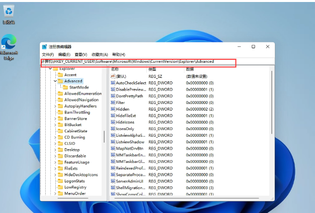Viewport: 315px width, 213px height.
Task: Click the Registry Editor title bar icon
Action: [45, 47]
